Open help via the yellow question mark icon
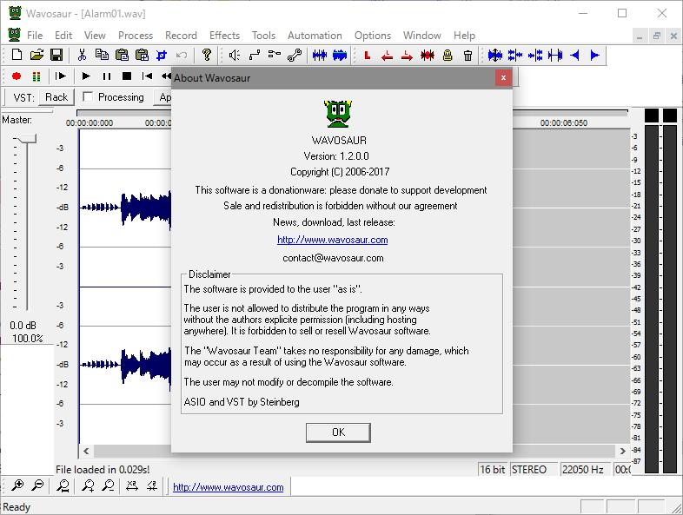 [207, 55]
